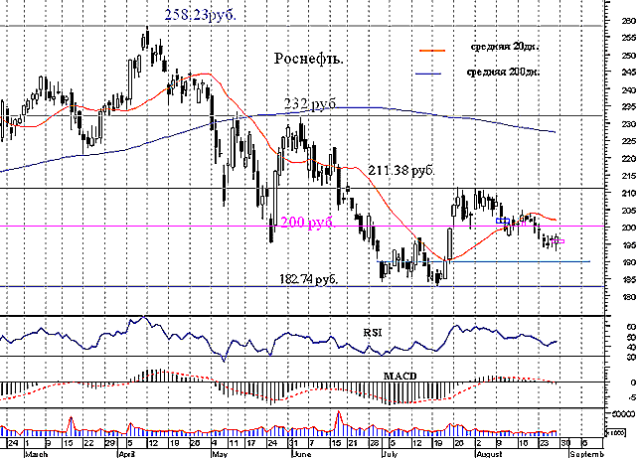This screenshot has height=459, width=639.
Task: Select the "182.74 руб." support label
Action: click(x=308, y=279)
